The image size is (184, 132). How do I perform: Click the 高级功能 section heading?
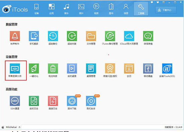[x=12, y=89]
